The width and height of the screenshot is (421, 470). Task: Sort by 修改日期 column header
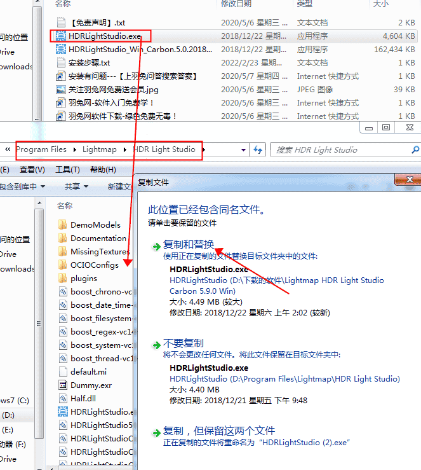pyautogui.click(x=236, y=4)
